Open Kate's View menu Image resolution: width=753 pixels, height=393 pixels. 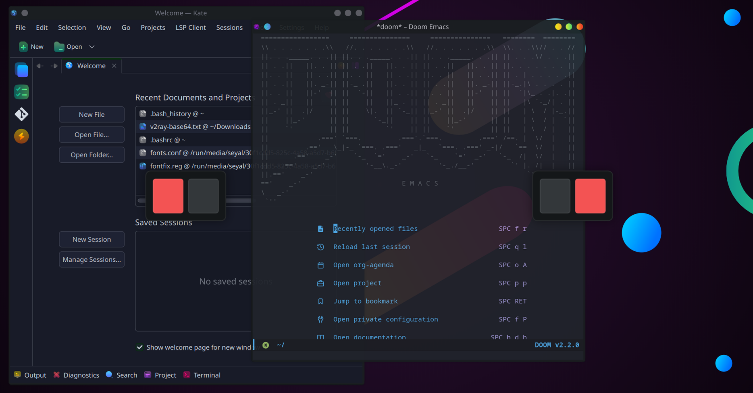click(x=104, y=27)
